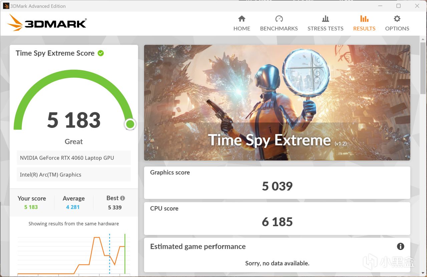
Task: Click the Graphics score value 5 039
Action: tap(277, 186)
